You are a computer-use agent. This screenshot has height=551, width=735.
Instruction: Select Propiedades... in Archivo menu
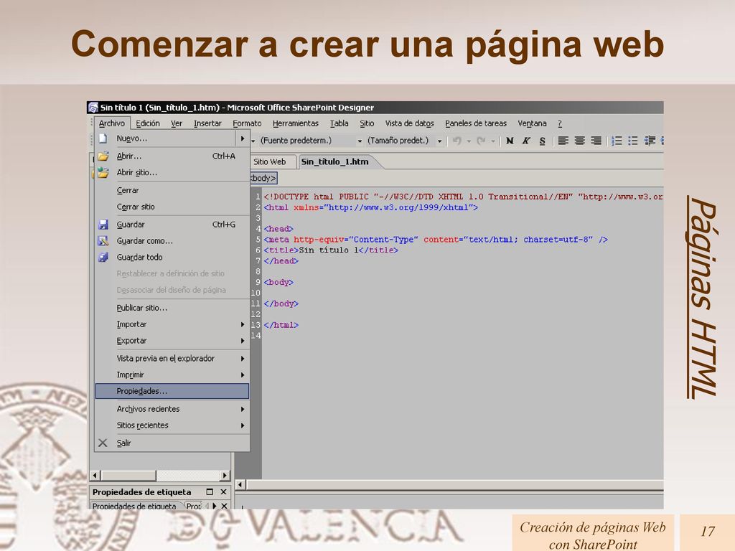click(172, 391)
